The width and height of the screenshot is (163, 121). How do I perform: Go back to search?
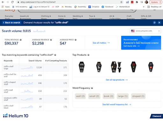[11, 23]
